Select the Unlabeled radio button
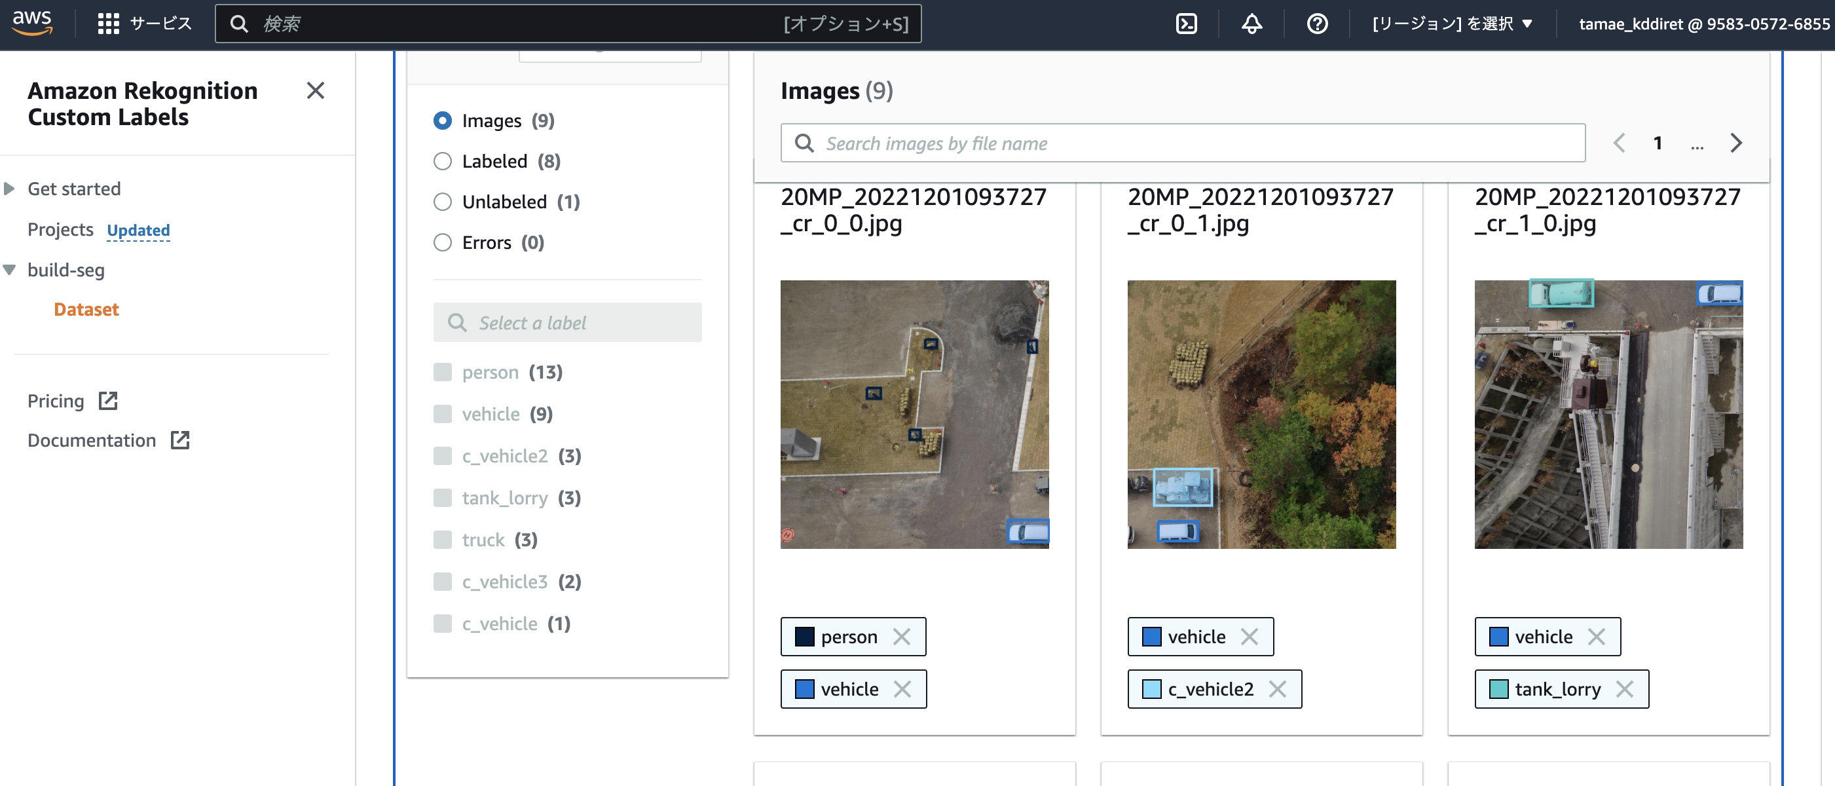 pos(442,202)
